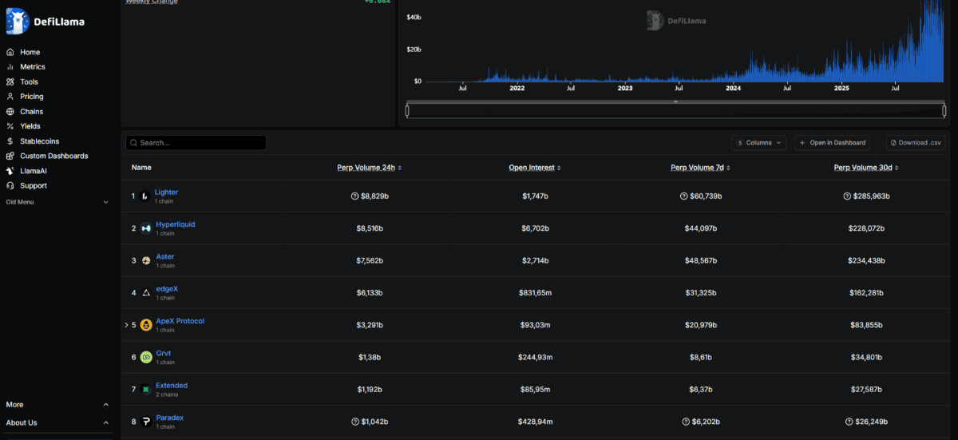
Task: Click the Aster protocol logo icon
Action: click(x=146, y=260)
